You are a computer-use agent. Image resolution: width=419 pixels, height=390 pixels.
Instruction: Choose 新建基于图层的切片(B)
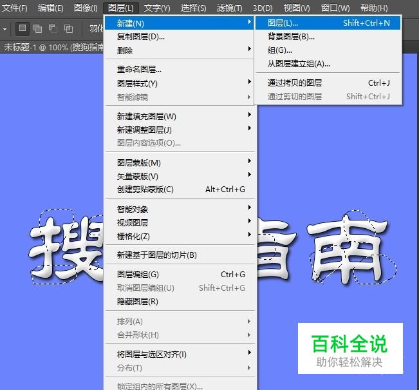pos(179,255)
